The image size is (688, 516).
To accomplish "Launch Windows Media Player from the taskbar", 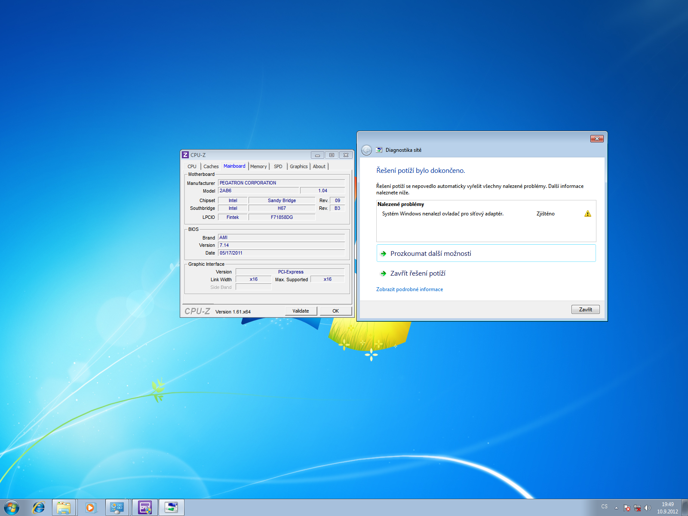I will (x=91, y=507).
